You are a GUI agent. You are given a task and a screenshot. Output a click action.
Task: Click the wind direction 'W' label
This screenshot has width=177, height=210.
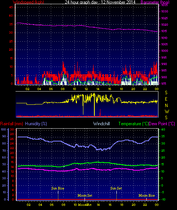coord(167,111)
